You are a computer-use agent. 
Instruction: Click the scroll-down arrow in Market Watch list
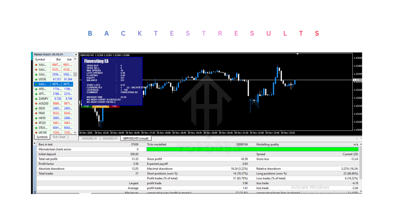75,132
